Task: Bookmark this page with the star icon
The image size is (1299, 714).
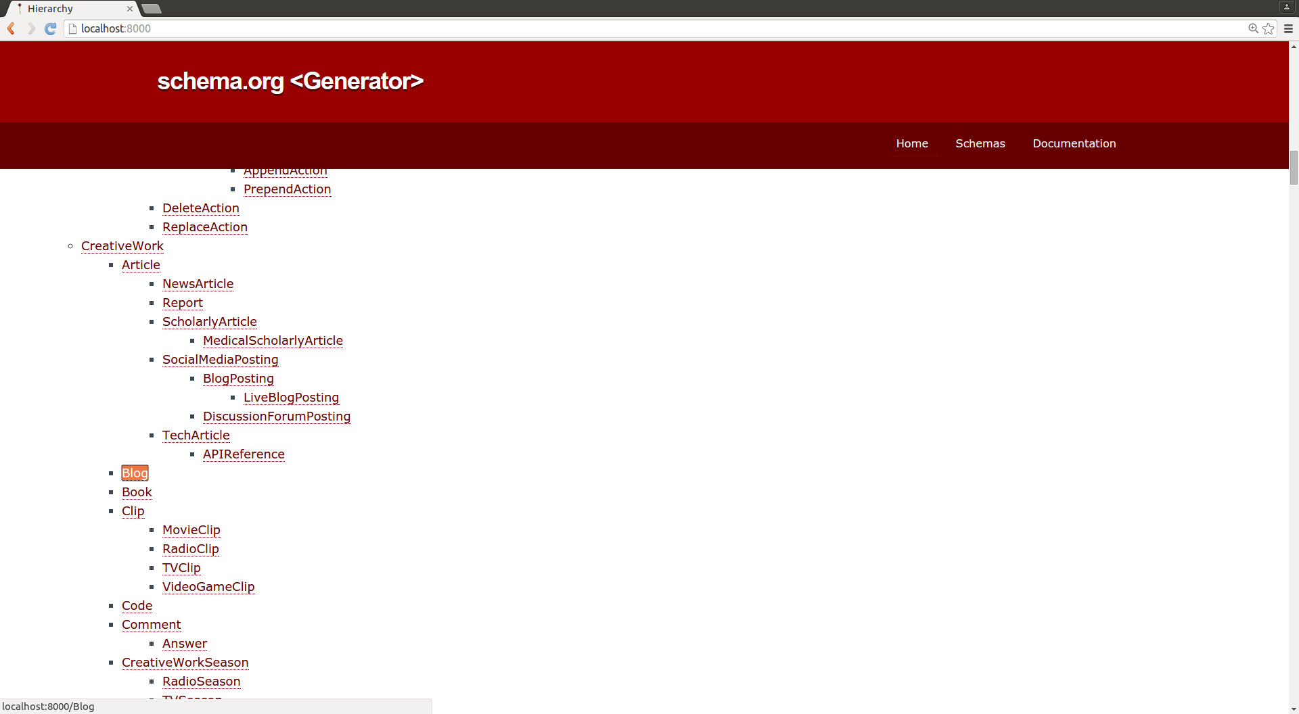Action: click(x=1269, y=28)
